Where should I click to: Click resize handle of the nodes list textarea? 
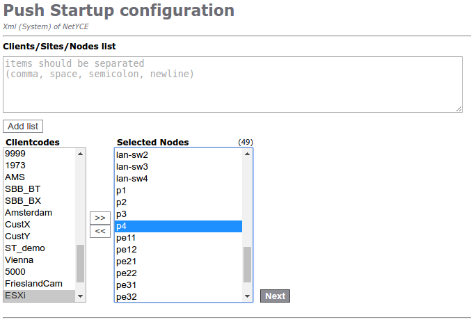(458, 109)
